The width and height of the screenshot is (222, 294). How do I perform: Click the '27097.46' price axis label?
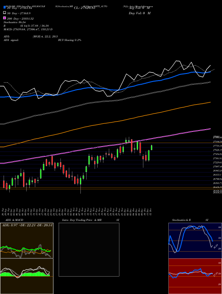[217, 167]
